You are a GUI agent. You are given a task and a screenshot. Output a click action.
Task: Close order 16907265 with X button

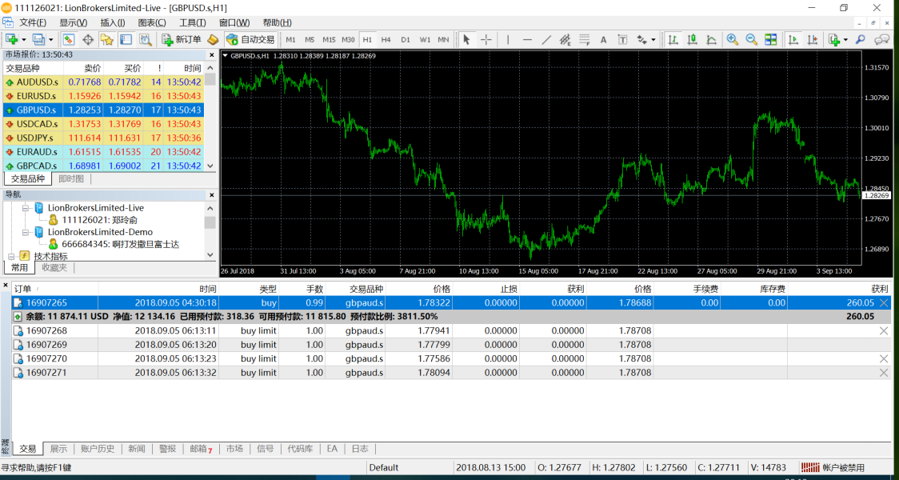click(884, 303)
